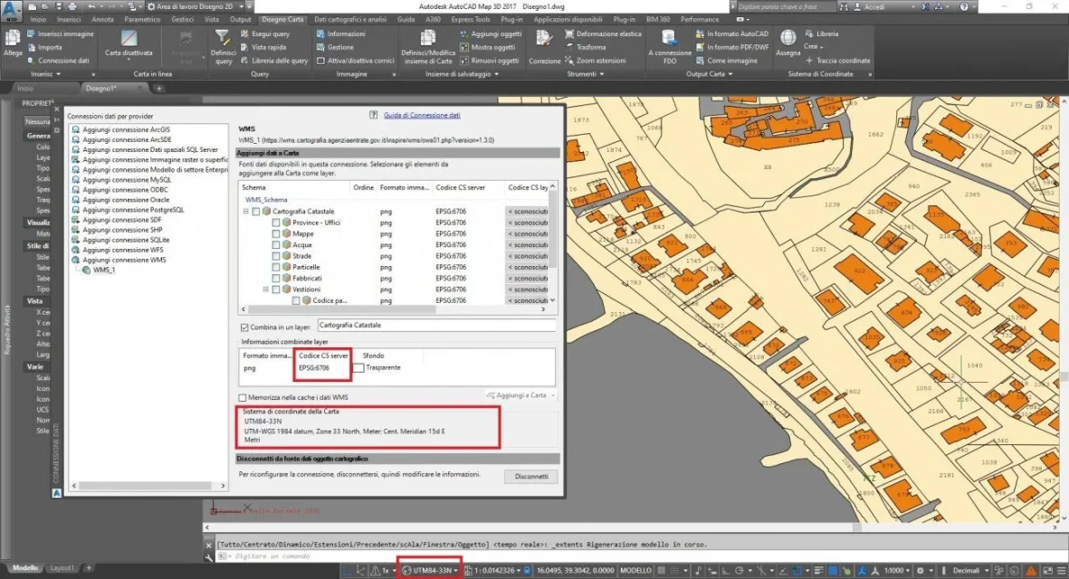Click Mostra oggetti tool
This screenshot has width=1069, height=579.
point(488,47)
